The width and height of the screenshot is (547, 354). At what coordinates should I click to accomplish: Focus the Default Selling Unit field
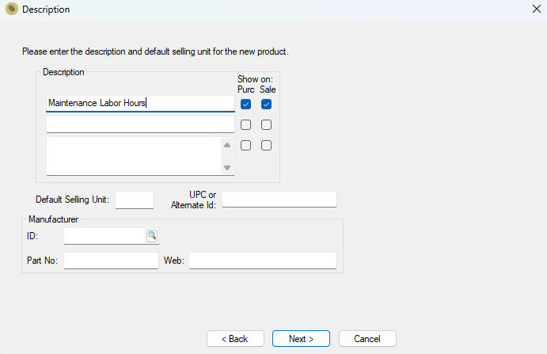pos(135,200)
